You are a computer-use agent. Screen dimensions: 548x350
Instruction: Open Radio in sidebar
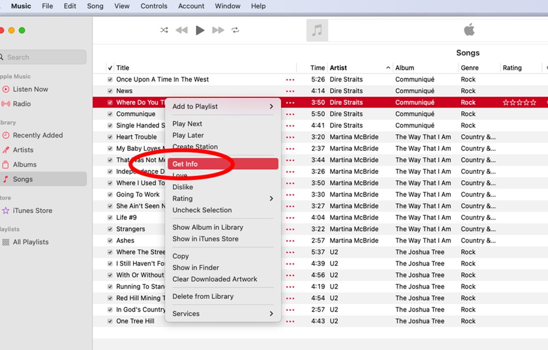coord(21,104)
